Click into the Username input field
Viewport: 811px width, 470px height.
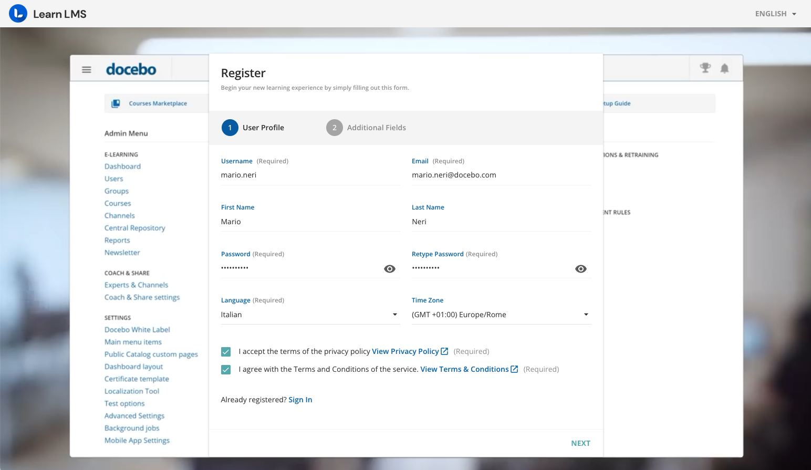click(x=310, y=175)
